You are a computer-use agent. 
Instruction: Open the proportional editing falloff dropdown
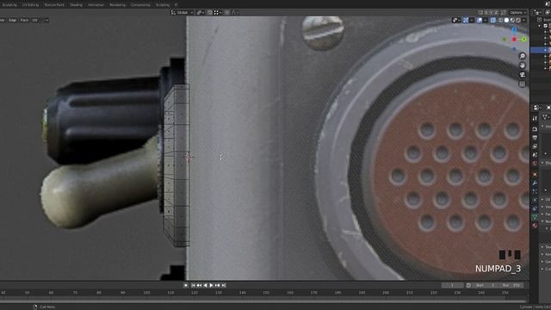pyautogui.click(x=235, y=12)
